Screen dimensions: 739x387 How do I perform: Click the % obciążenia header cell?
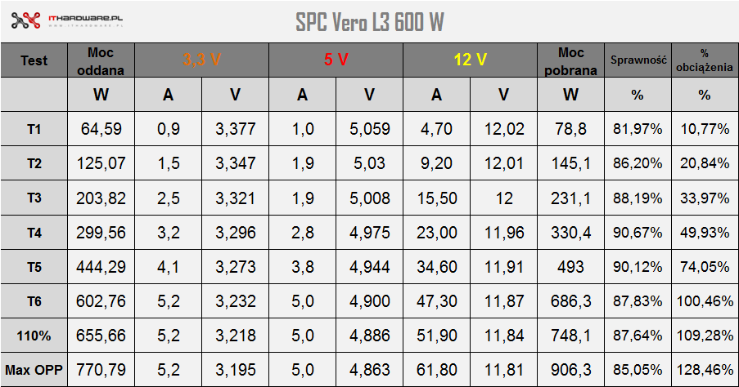click(x=705, y=60)
